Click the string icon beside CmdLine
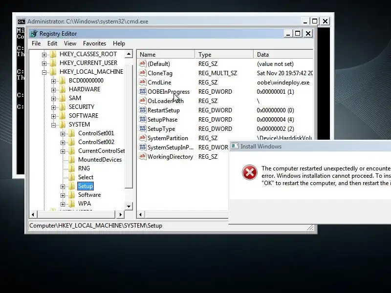 [x=142, y=82]
